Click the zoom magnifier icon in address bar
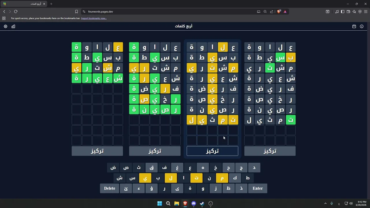The width and height of the screenshot is (370, 208). pos(265,12)
